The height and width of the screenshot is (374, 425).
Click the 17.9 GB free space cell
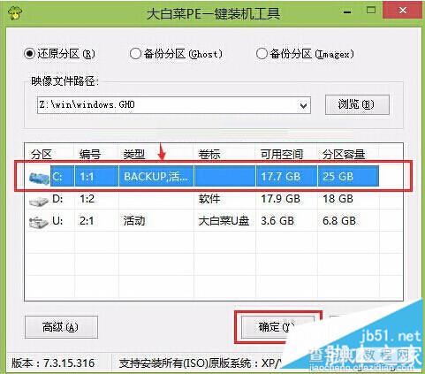tap(280, 199)
